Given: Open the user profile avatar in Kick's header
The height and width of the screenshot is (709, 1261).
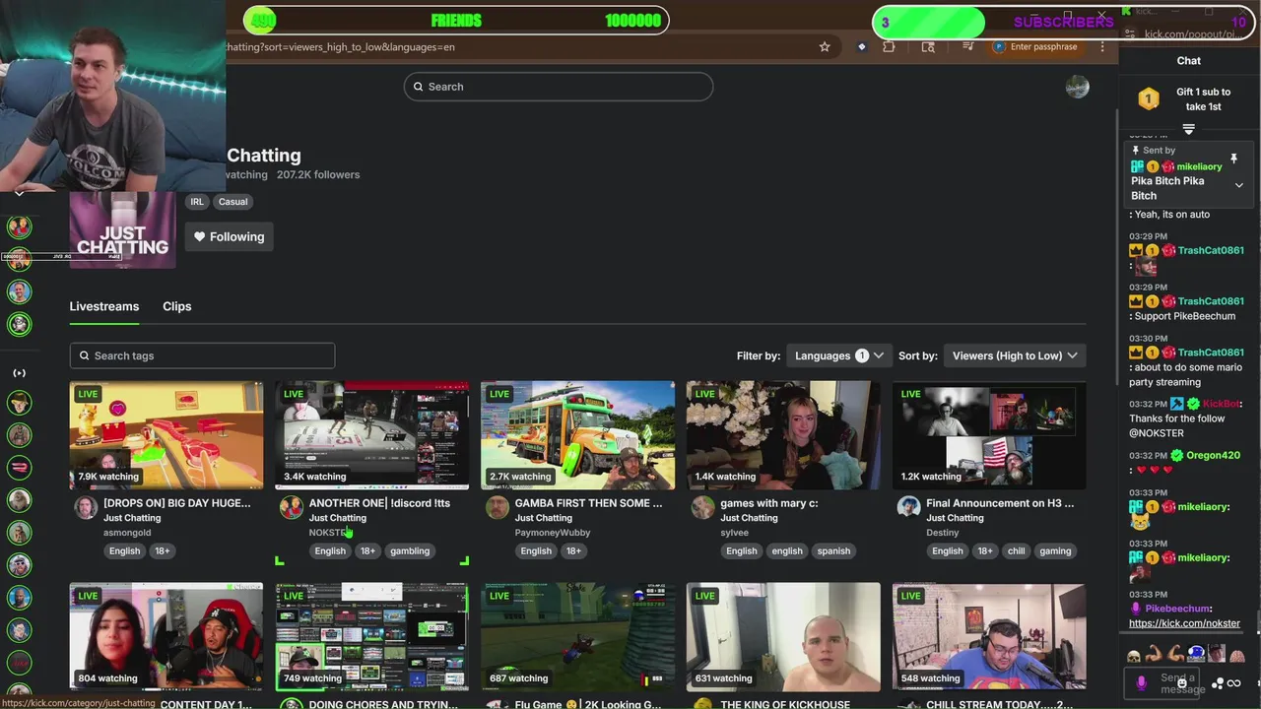Looking at the screenshot, I should (1077, 87).
